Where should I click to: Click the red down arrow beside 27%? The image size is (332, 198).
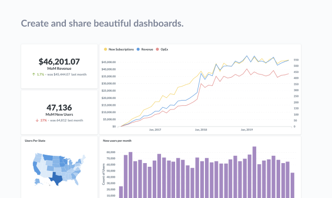click(x=37, y=120)
